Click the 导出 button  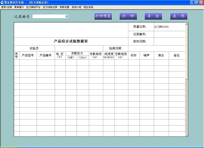pos(153,16)
